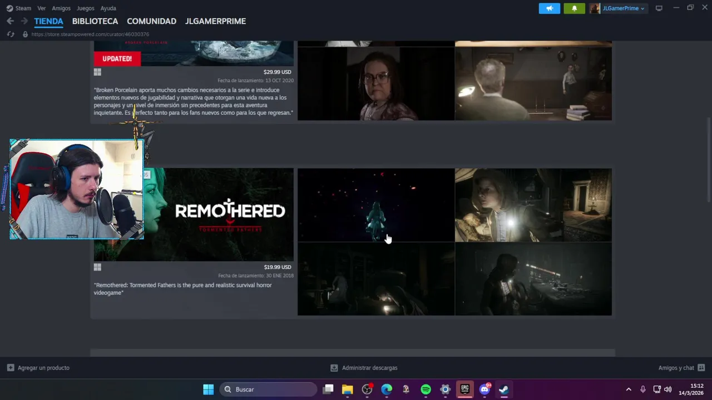This screenshot has height=400, width=712.
Task: Open the Ayuda menu
Action: pyautogui.click(x=108, y=8)
